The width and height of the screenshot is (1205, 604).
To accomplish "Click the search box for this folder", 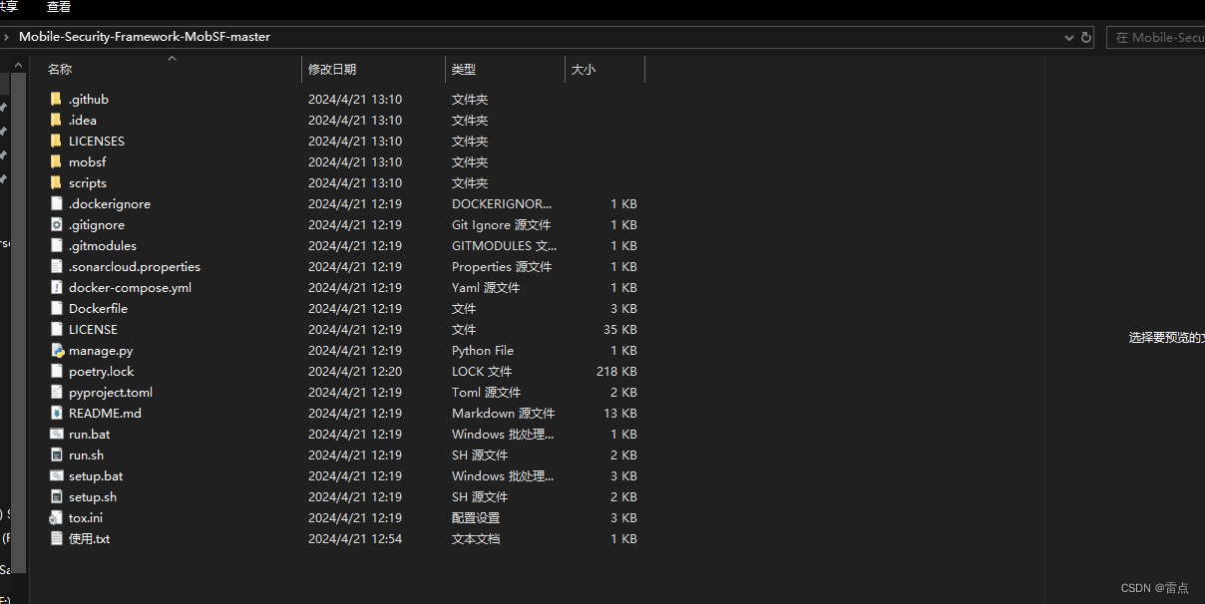I will pyautogui.click(x=1156, y=37).
